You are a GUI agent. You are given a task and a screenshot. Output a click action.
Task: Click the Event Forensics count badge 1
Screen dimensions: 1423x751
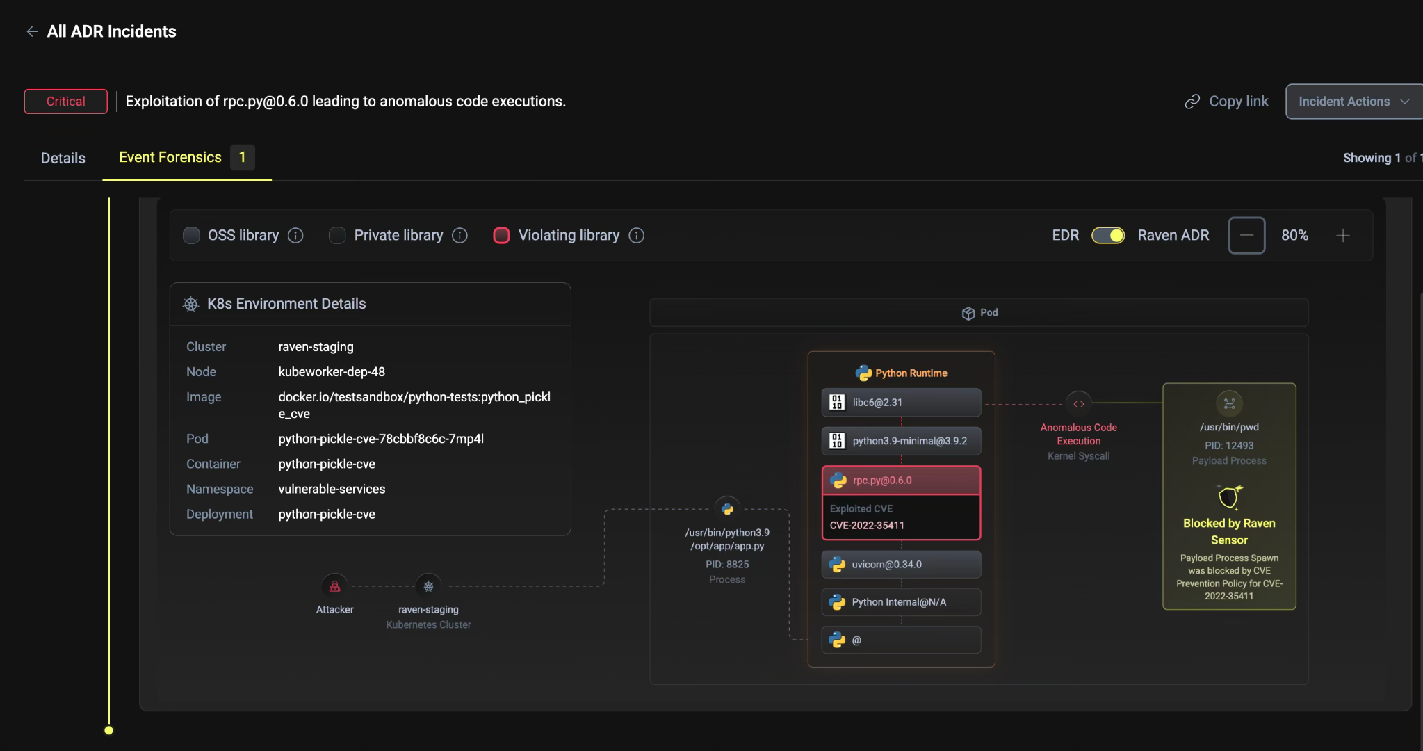243,157
